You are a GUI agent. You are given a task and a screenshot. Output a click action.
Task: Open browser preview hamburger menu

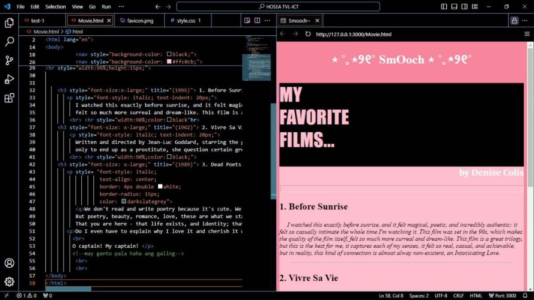point(527,34)
